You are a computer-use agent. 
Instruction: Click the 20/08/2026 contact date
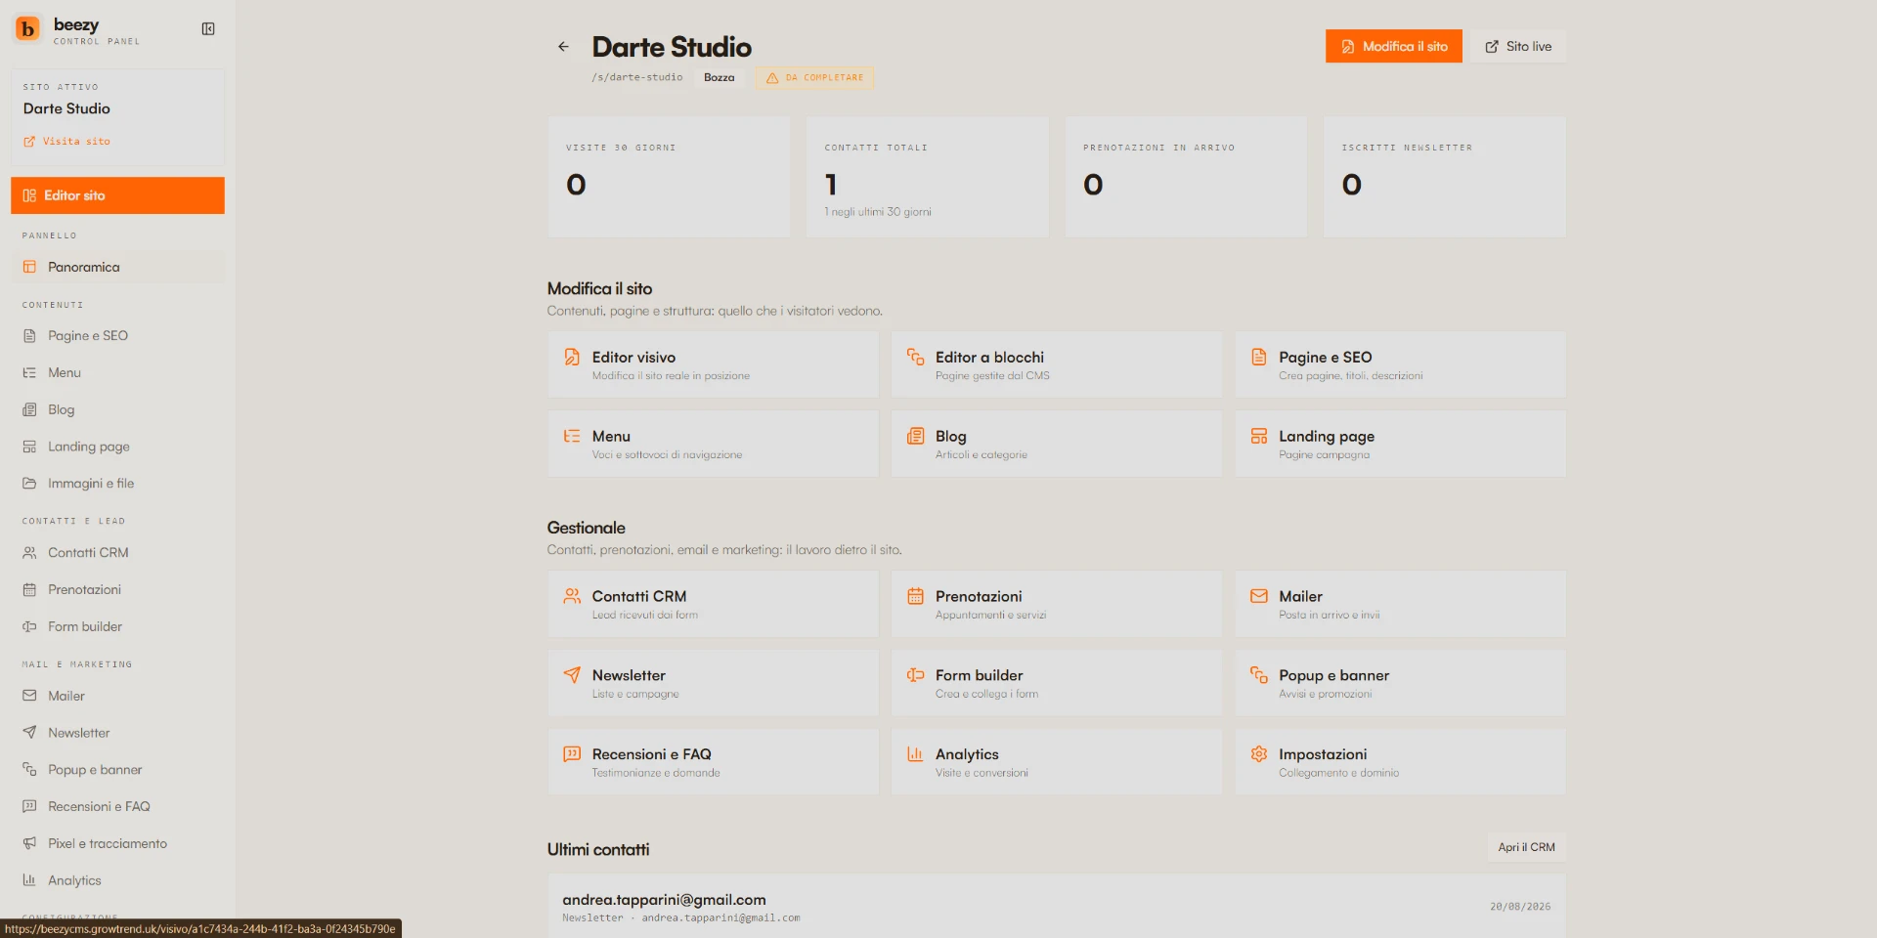click(1520, 907)
